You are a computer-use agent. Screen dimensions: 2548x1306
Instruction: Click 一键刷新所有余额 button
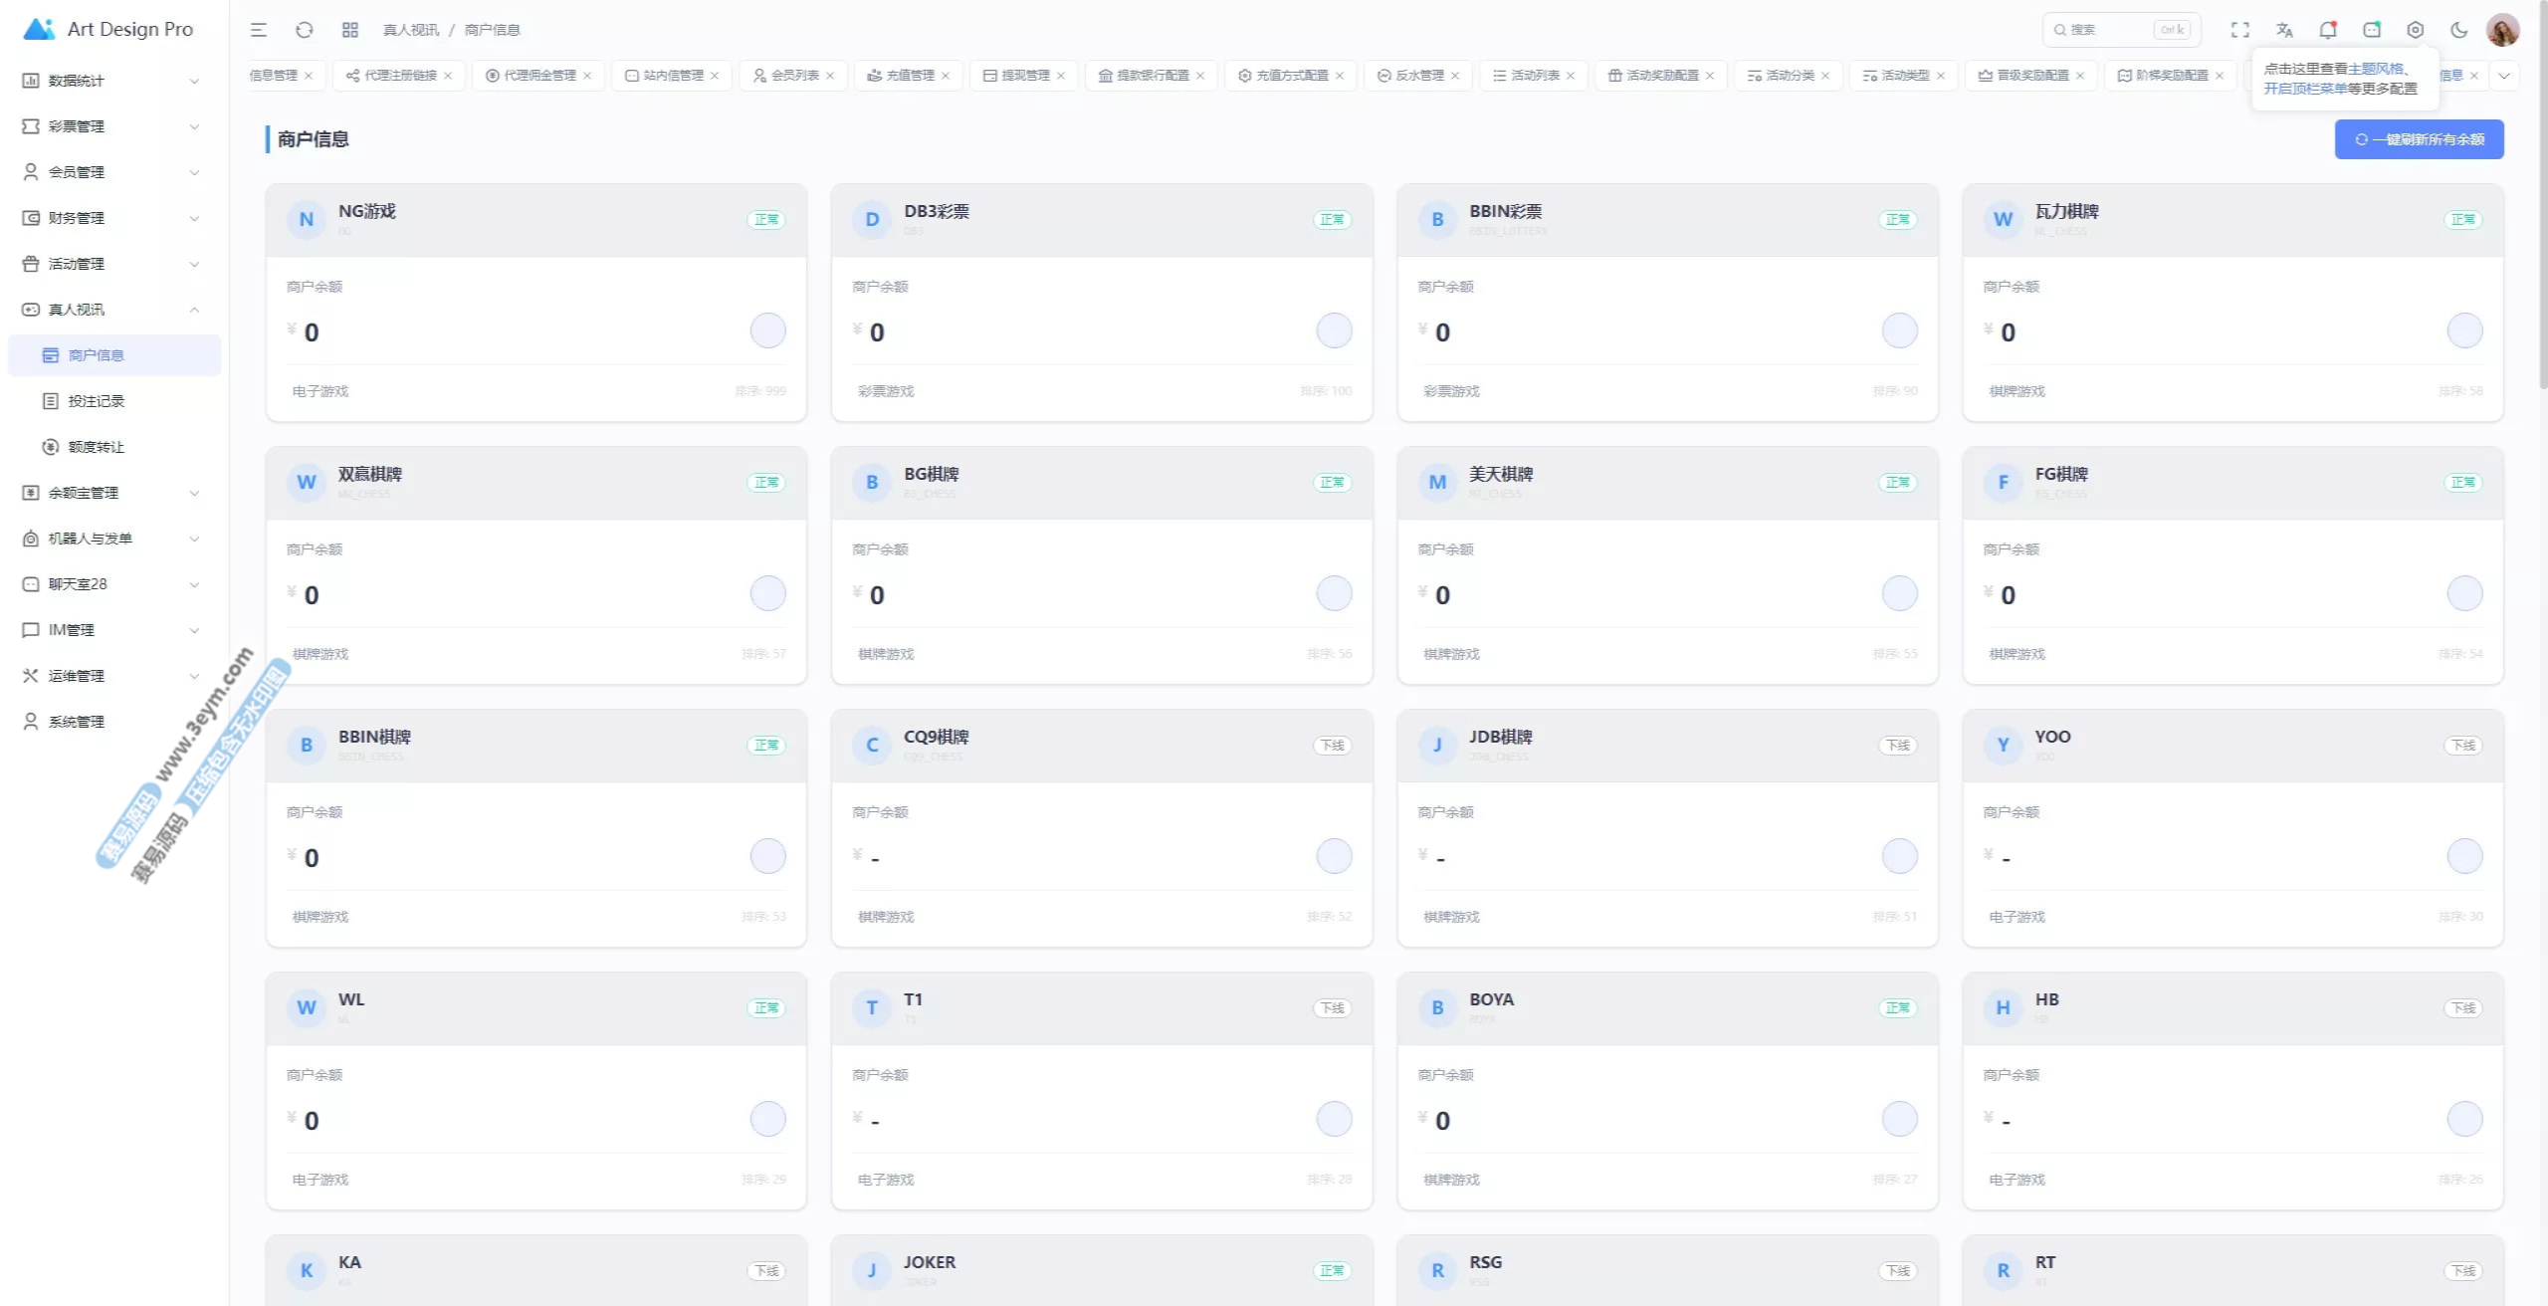pyautogui.click(x=2419, y=139)
